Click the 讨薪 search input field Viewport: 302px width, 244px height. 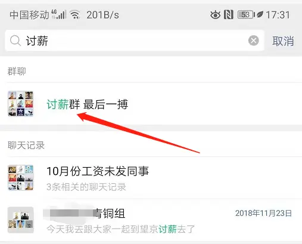coord(135,41)
